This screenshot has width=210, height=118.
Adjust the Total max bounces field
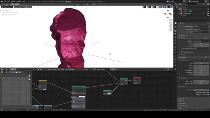point(201,63)
